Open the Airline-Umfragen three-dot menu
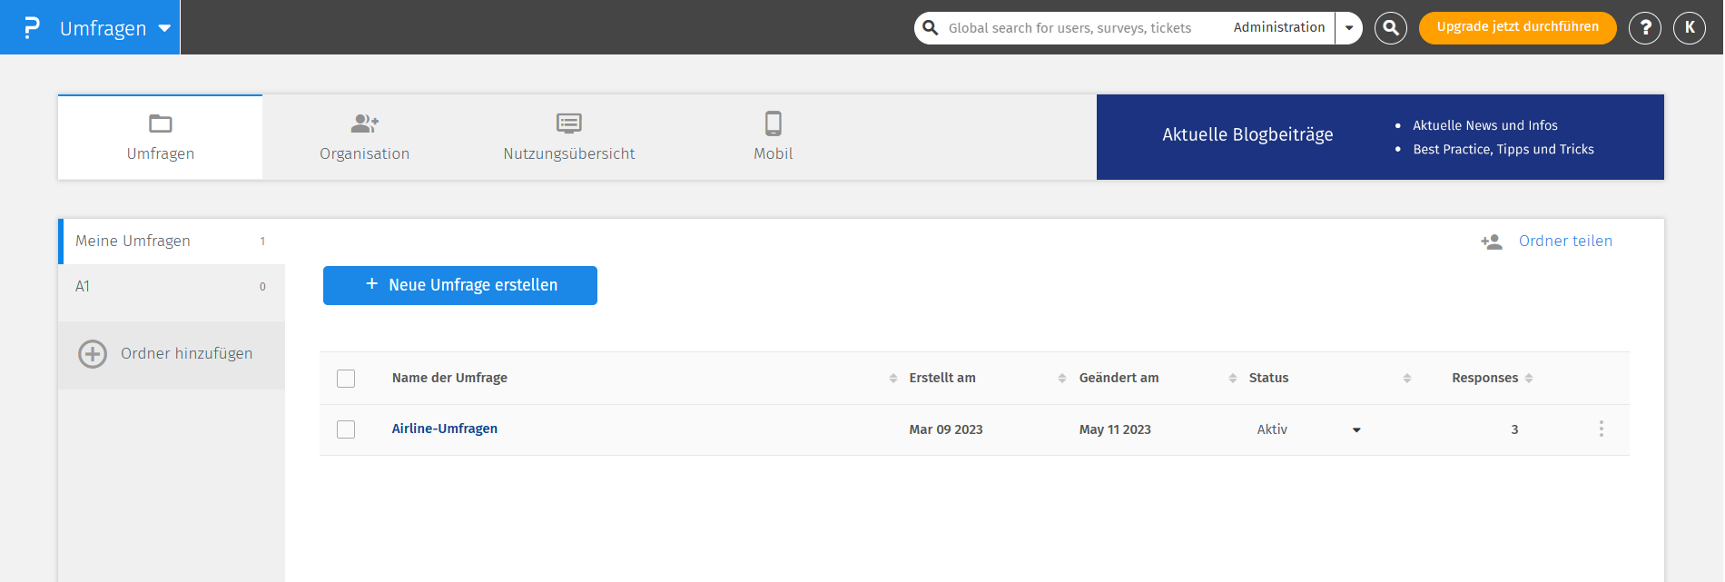This screenshot has height=582, width=1725. click(1601, 429)
